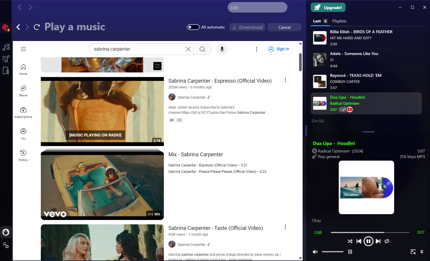
Task: Seek within the song progress bar
Action: pyautogui.click(x=370, y=232)
